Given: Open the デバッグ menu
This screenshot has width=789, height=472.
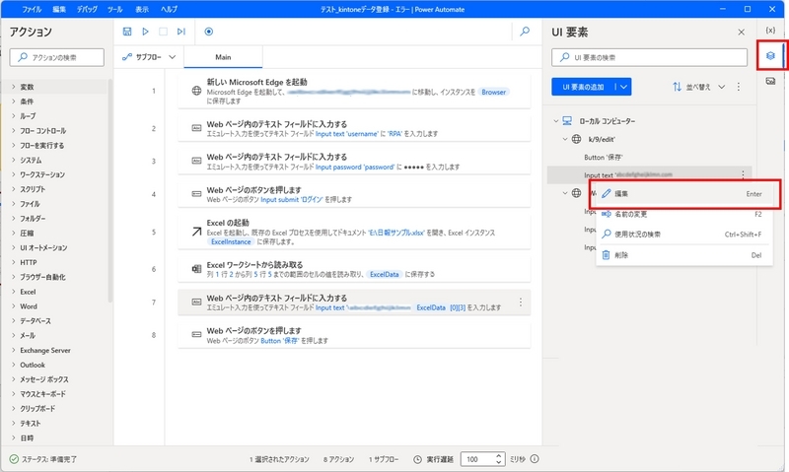Looking at the screenshot, I should [x=87, y=9].
